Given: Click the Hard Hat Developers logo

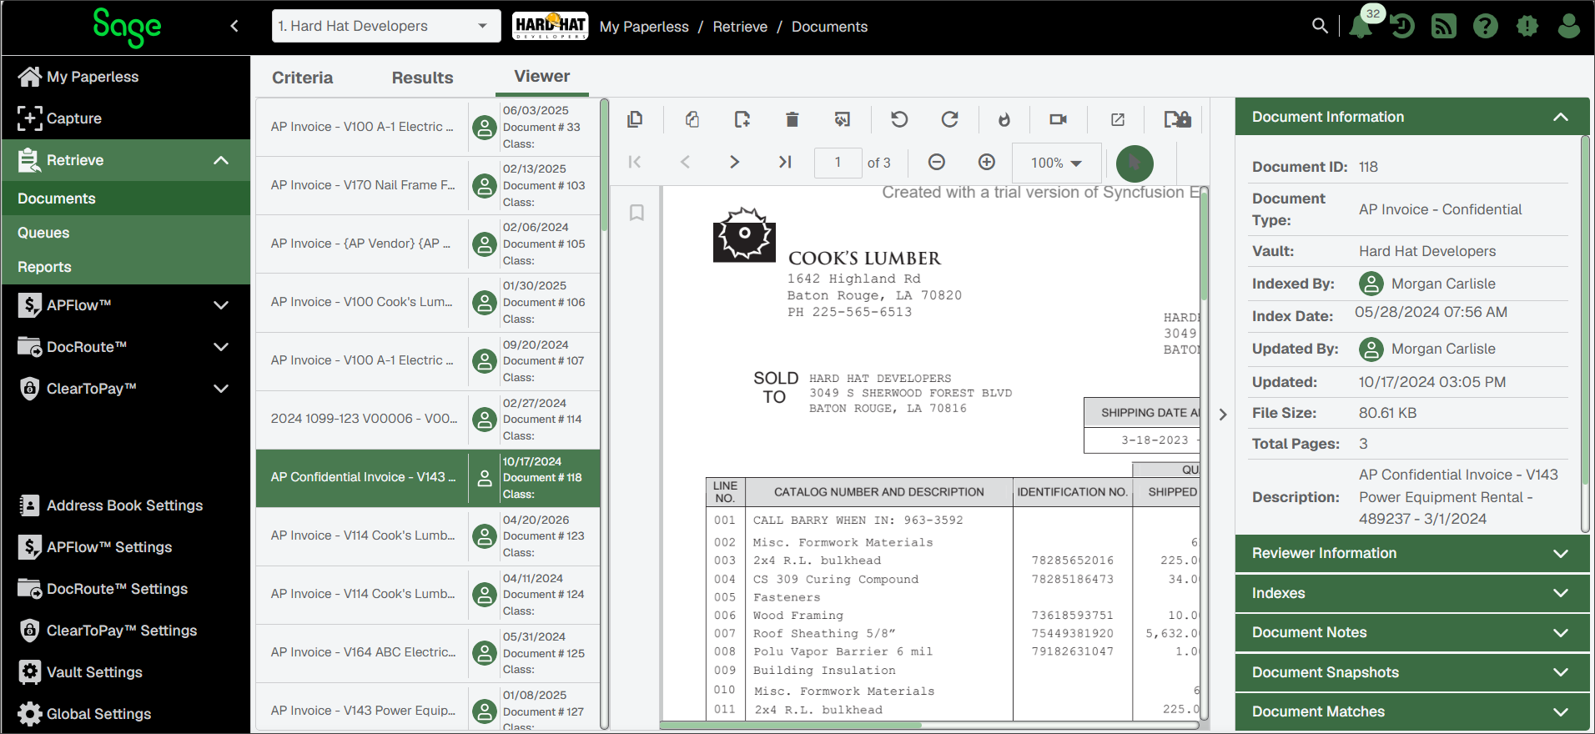Looking at the screenshot, I should click(x=551, y=26).
